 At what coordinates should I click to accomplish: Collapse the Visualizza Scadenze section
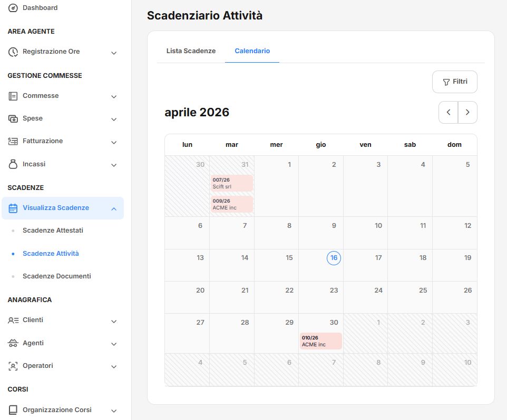(114, 209)
